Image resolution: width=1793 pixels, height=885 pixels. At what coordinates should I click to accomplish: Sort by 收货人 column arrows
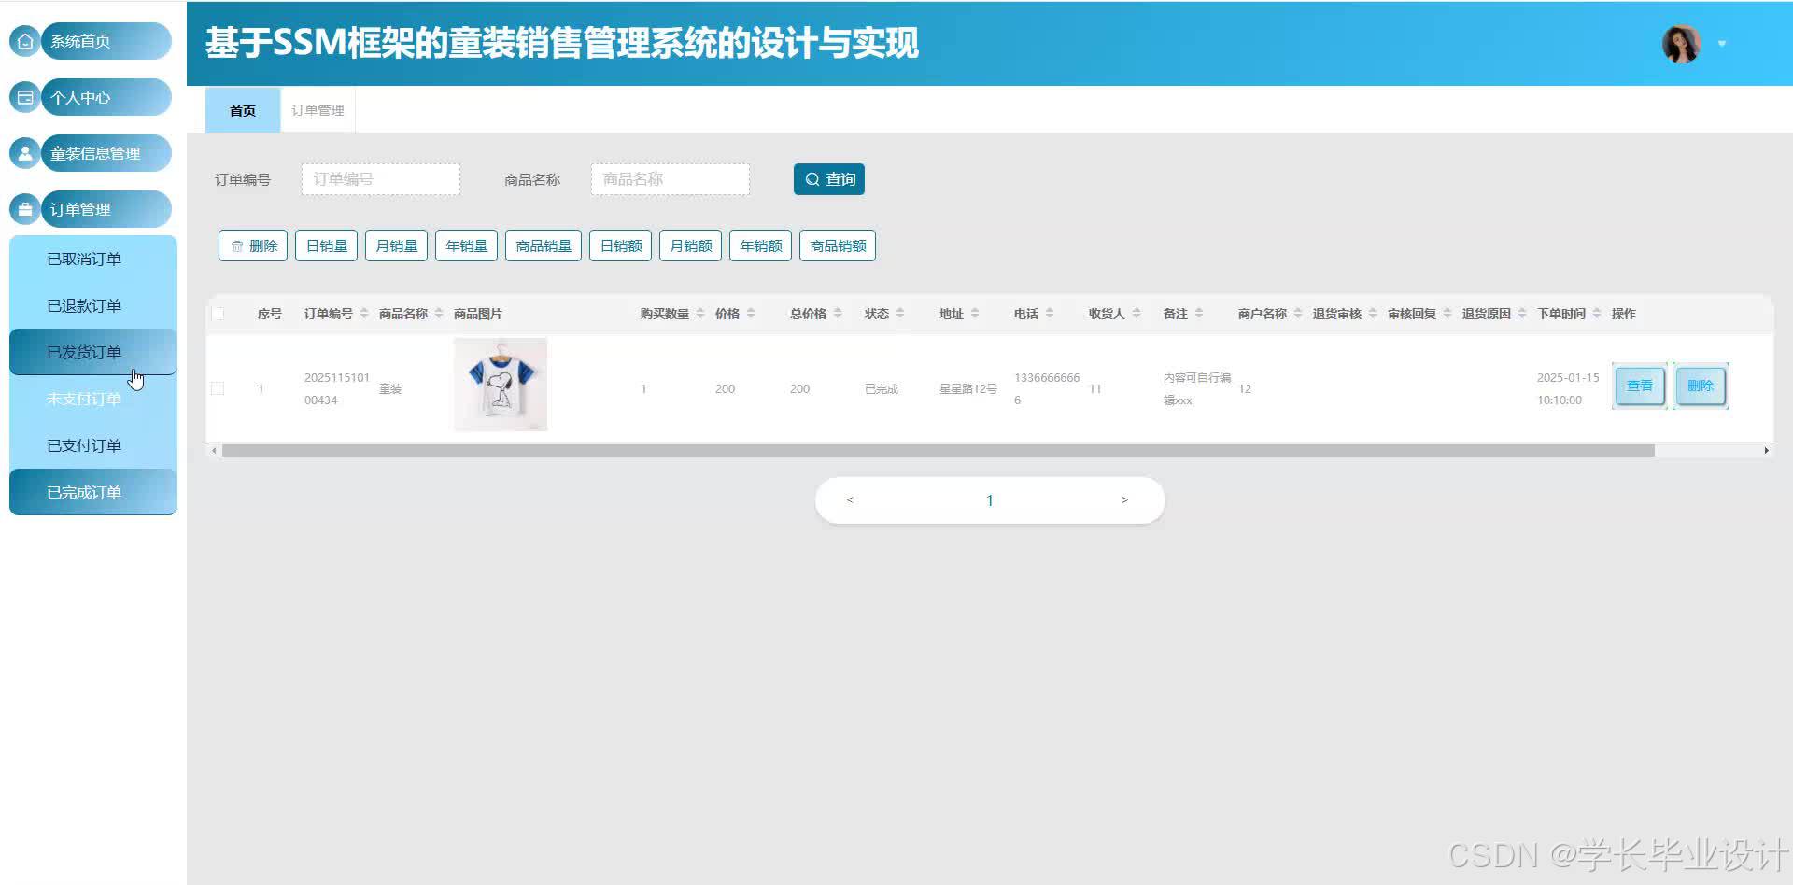pos(1137,314)
